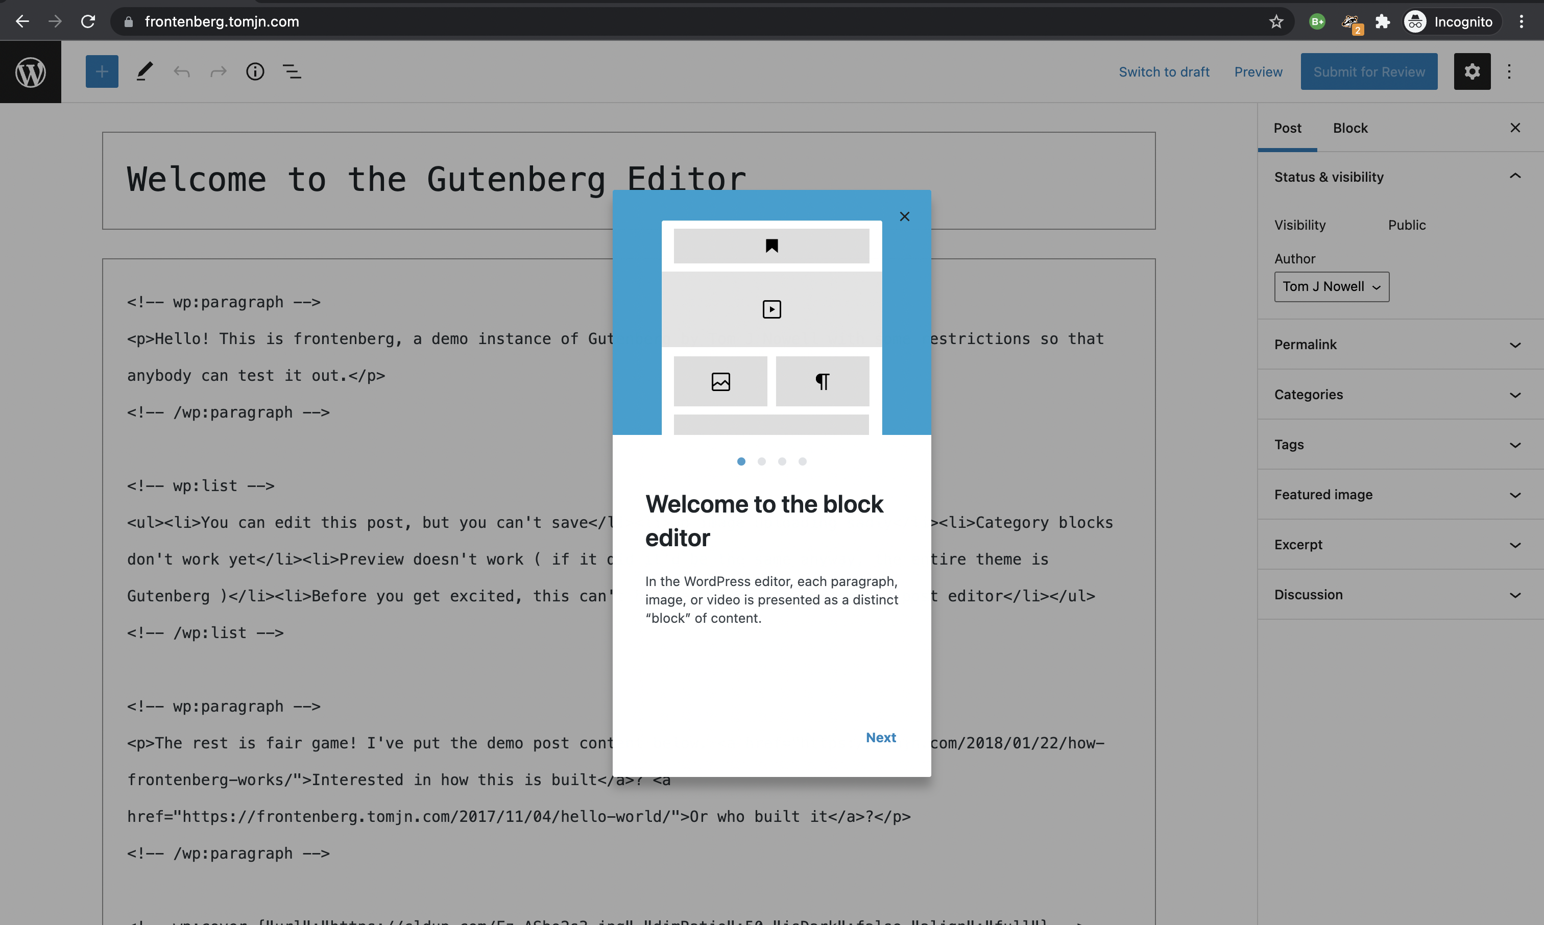Toggle the settings gear sidebar
1544x925 pixels.
click(1471, 71)
